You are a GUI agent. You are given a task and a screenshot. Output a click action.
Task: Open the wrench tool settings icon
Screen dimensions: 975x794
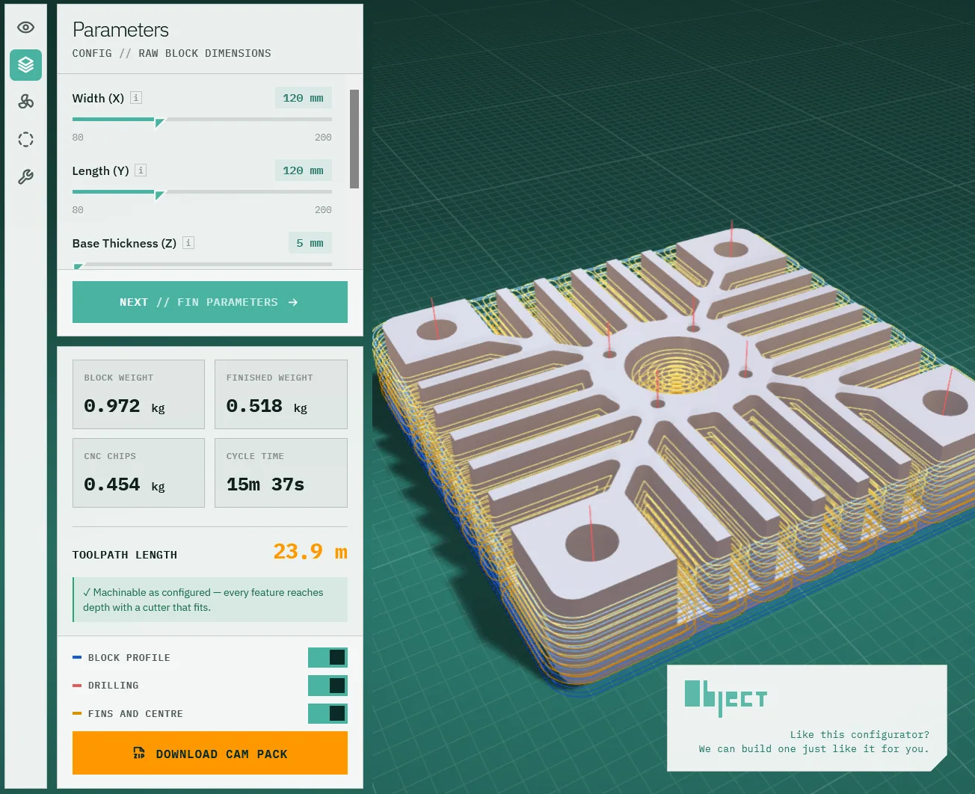25,177
